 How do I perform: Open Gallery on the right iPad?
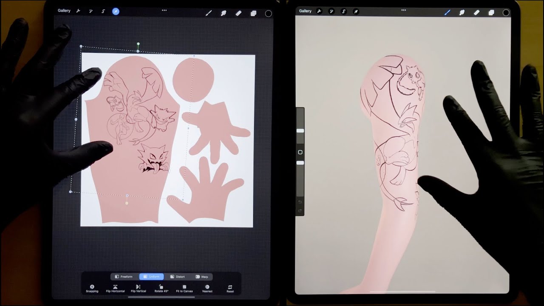305,11
